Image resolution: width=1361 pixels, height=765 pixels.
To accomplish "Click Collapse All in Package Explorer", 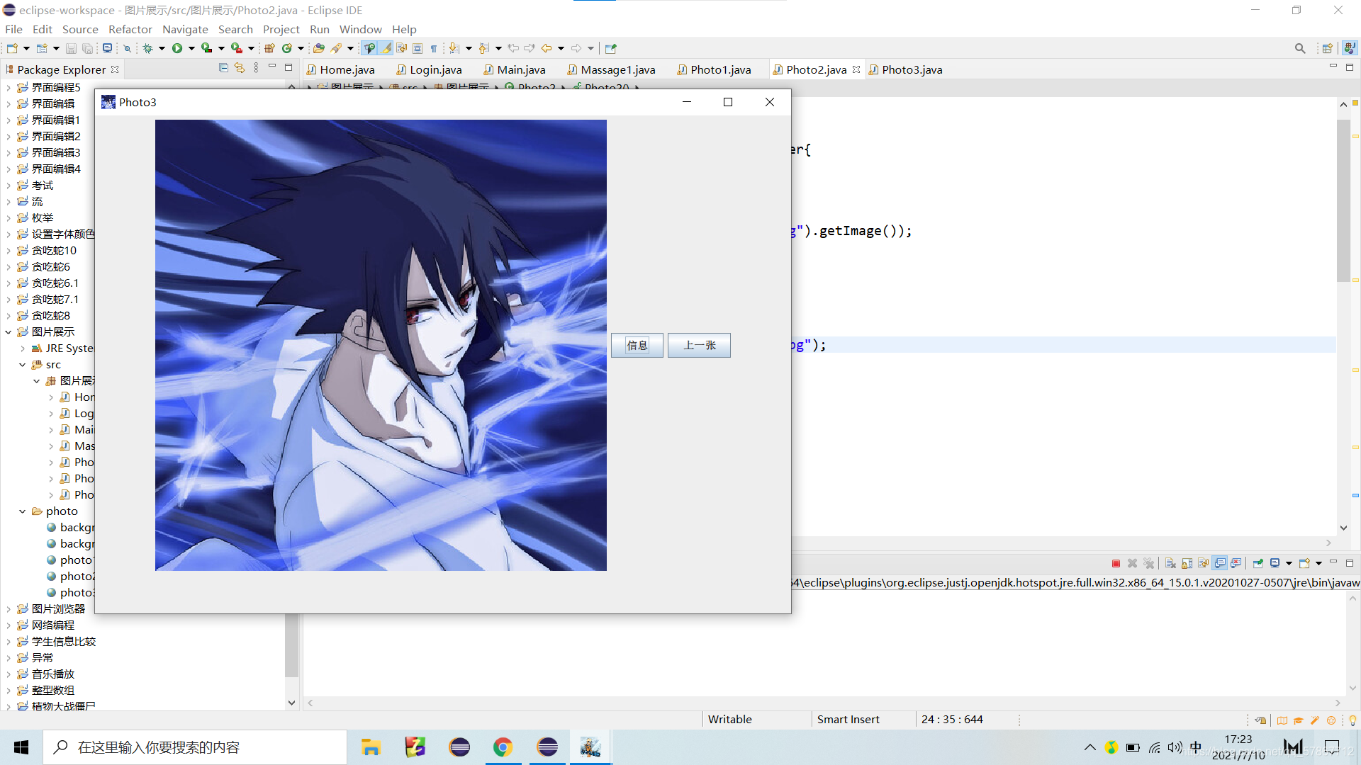I will click(223, 68).
